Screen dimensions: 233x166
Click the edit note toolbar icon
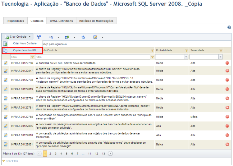[95, 37]
